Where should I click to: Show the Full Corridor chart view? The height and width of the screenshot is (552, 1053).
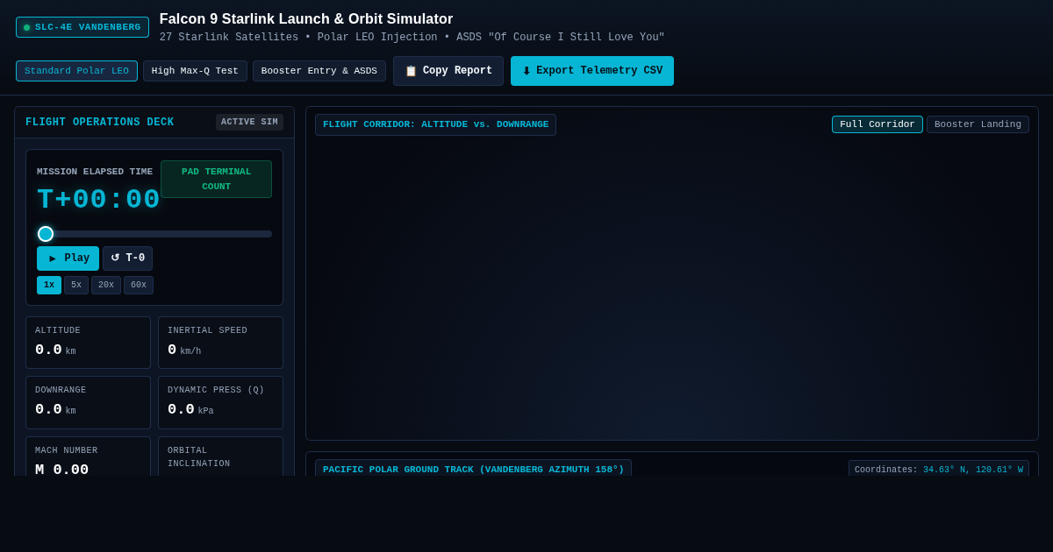point(877,124)
